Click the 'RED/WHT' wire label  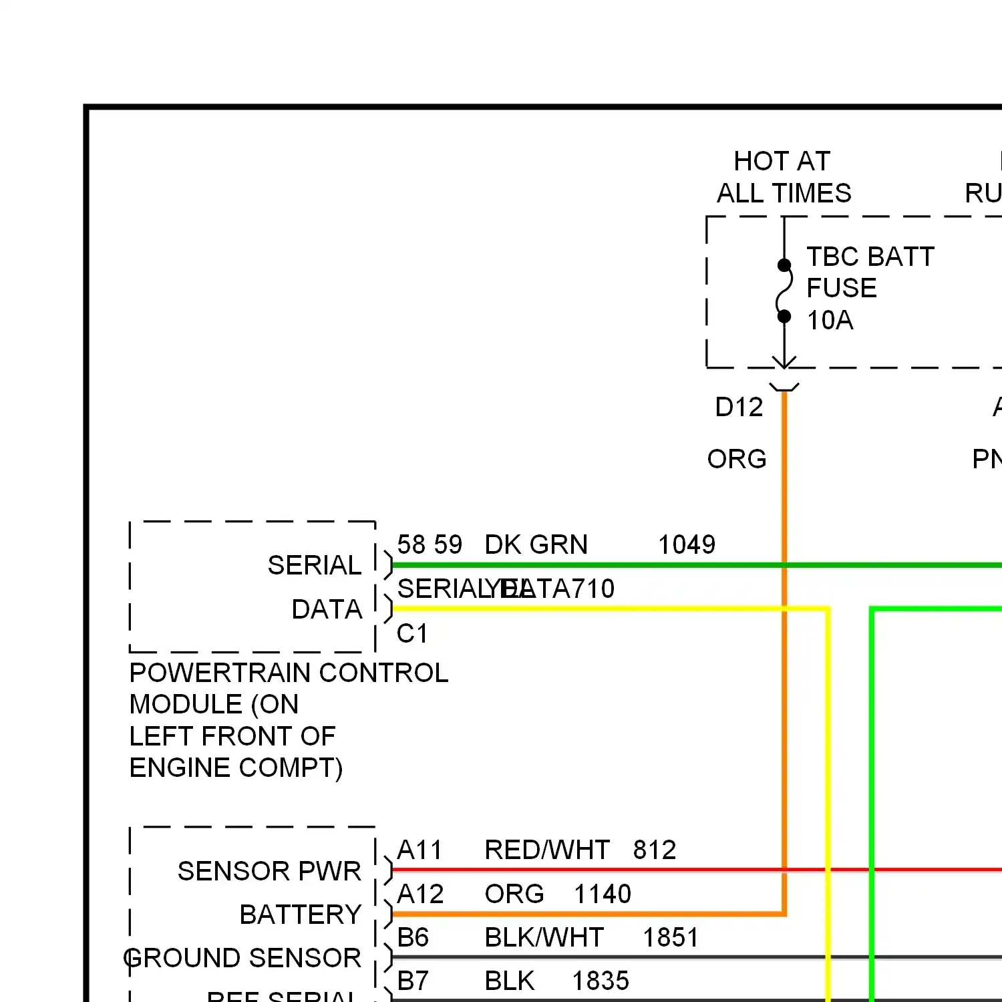point(547,850)
